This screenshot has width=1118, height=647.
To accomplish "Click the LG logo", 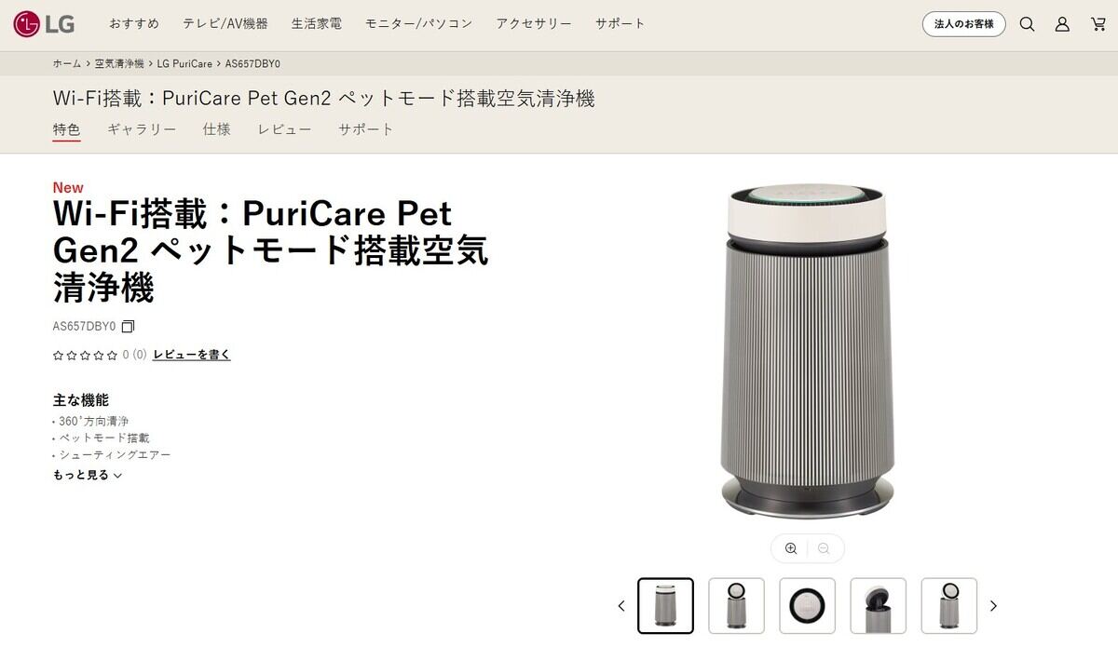I will coord(44,24).
